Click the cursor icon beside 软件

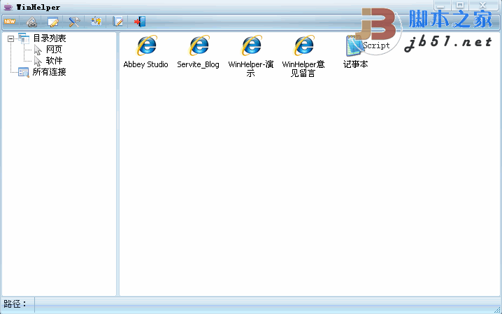click(x=38, y=61)
